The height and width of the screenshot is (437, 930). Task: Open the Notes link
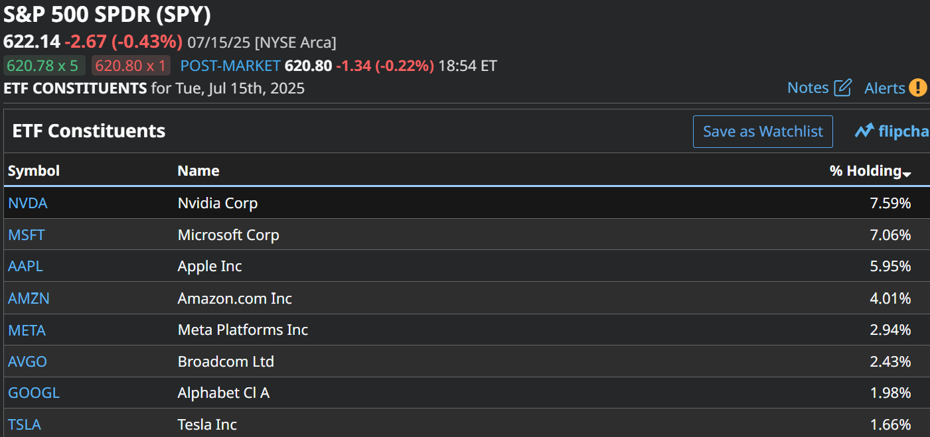point(808,88)
